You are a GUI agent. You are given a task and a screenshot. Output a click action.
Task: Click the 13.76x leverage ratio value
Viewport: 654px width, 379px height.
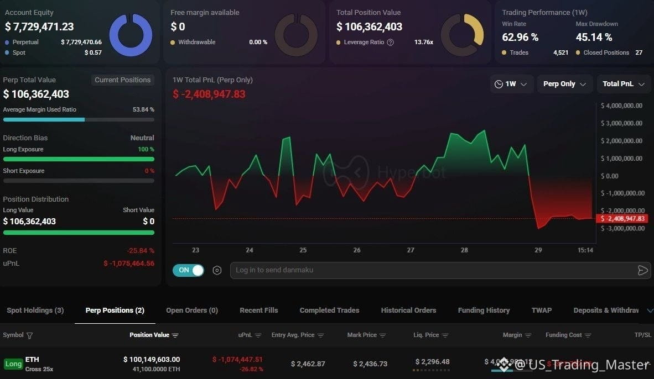[424, 42]
